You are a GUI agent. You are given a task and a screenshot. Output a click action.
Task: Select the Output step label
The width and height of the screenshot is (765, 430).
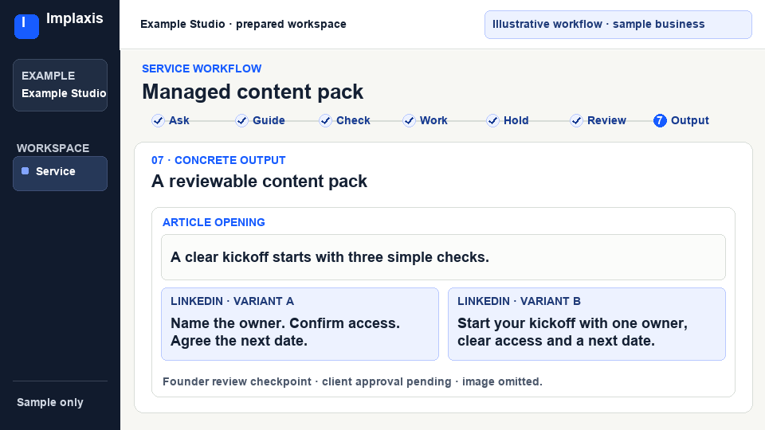point(690,120)
